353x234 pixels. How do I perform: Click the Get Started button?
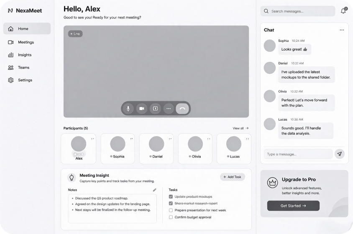point(293,206)
